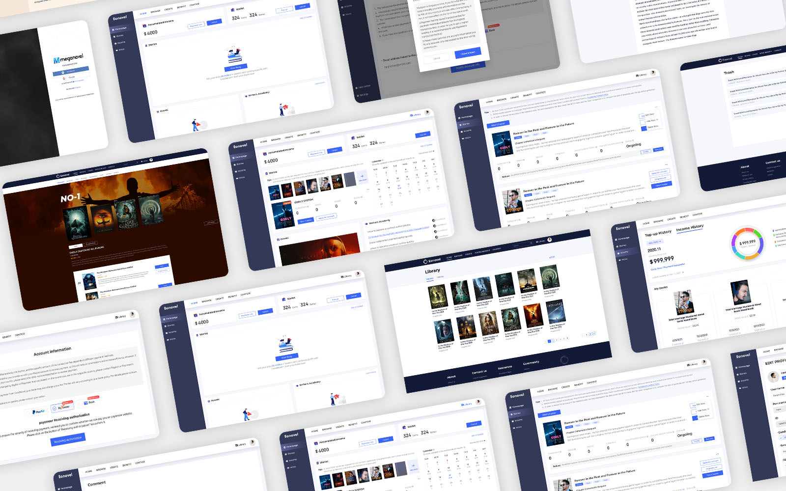This screenshot has width=786, height=491.
Task: Click the search field in the Library screen header
Action: [x=522, y=245]
